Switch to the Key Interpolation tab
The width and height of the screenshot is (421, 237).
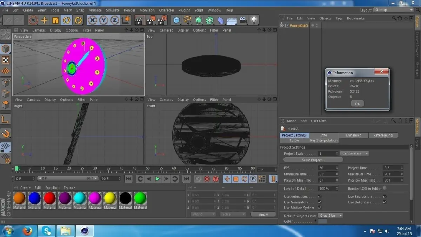pos(324,140)
